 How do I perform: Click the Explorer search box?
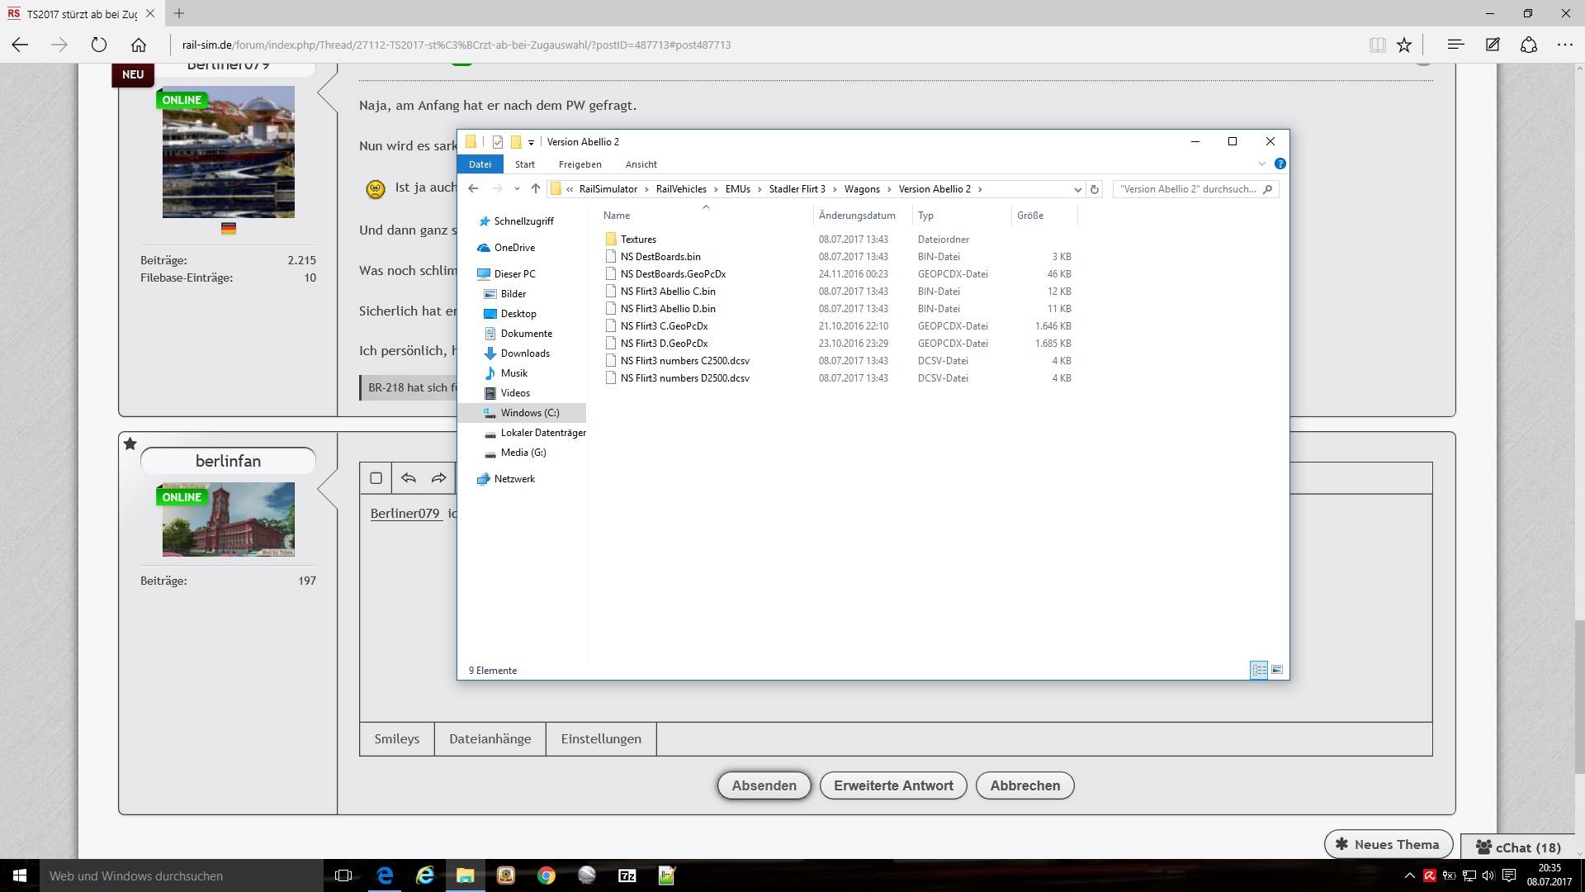pyautogui.click(x=1189, y=189)
